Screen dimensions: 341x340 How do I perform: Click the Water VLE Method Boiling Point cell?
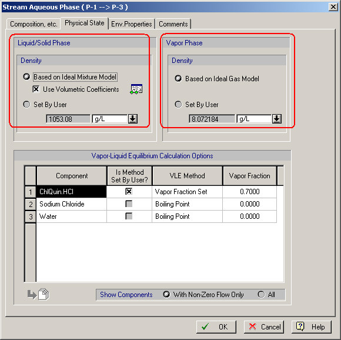tap(187, 216)
